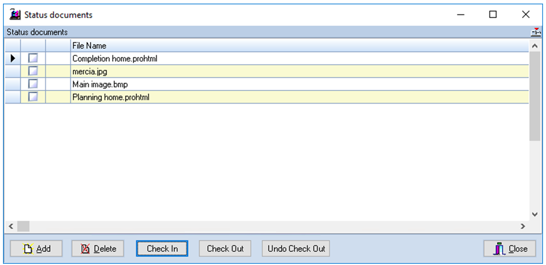Click the vertical scrollbar thumb

pyautogui.click(x=535, y=96)
